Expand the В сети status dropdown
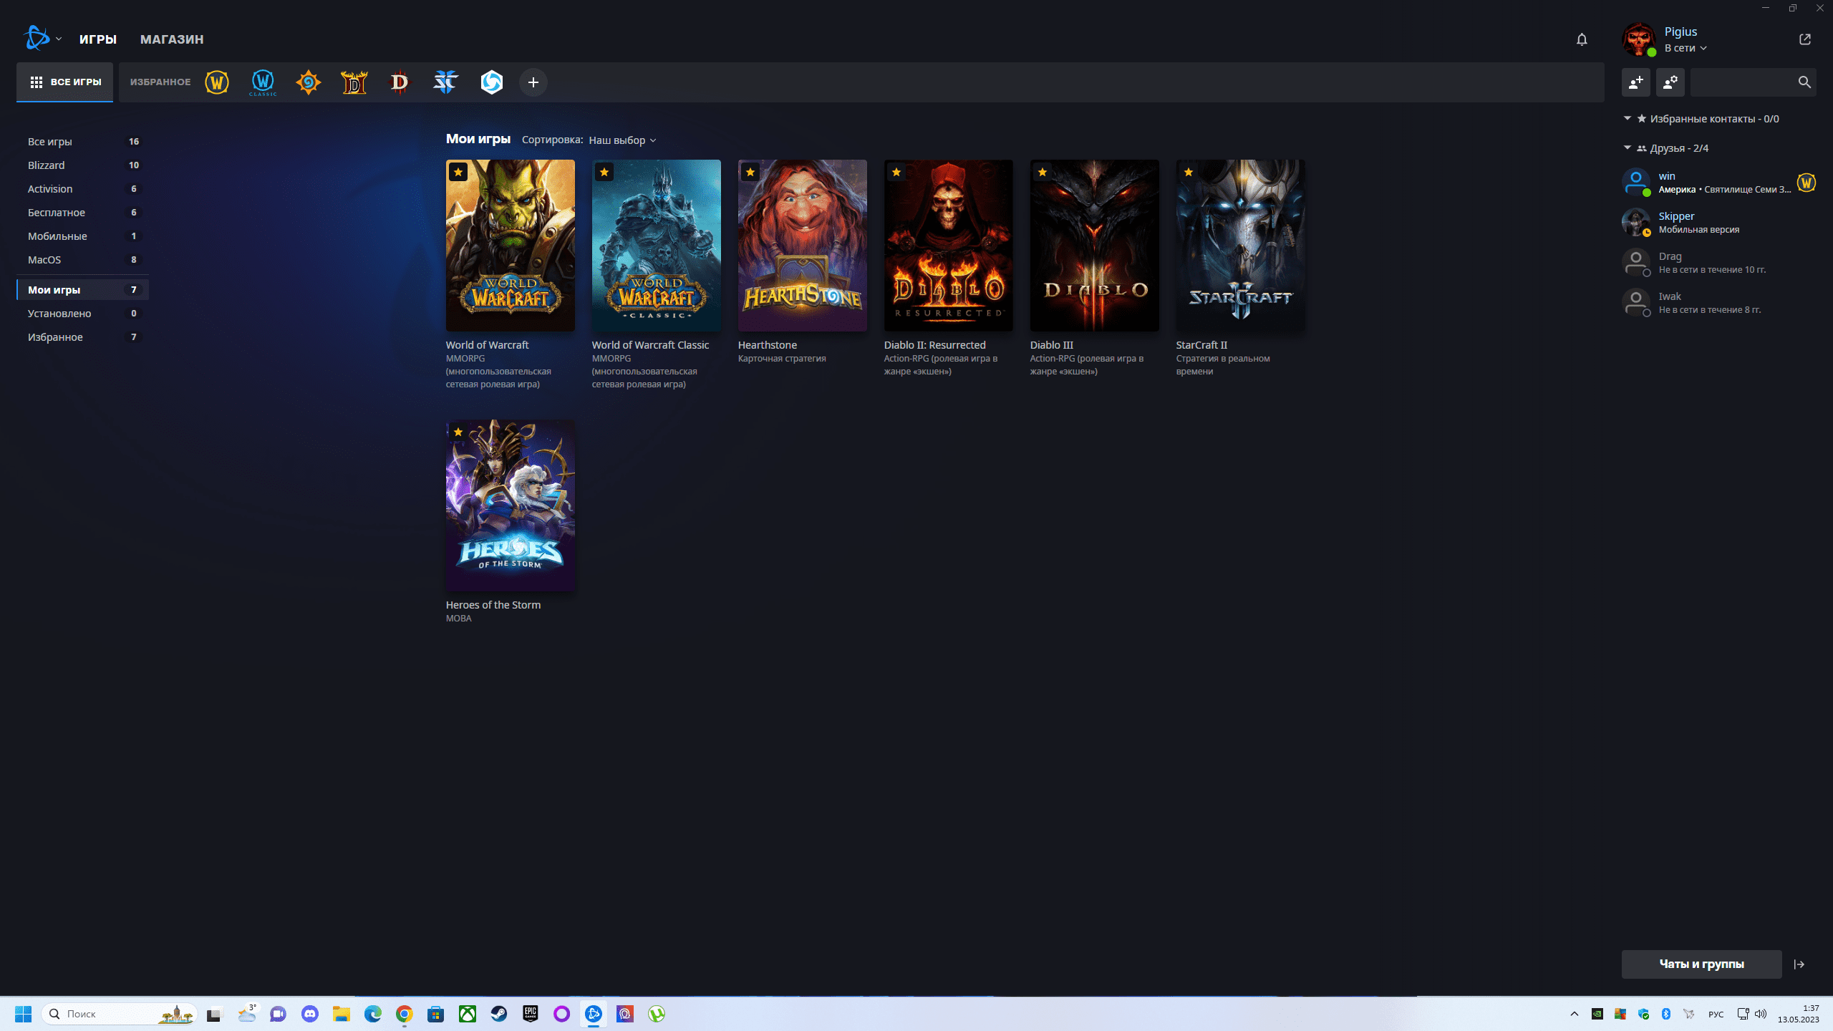Screen dimensions: 1833x1031 point(1685,48)
